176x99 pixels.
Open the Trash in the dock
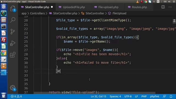click(x=4, y=95)
